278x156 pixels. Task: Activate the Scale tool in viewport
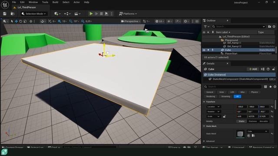25,21
